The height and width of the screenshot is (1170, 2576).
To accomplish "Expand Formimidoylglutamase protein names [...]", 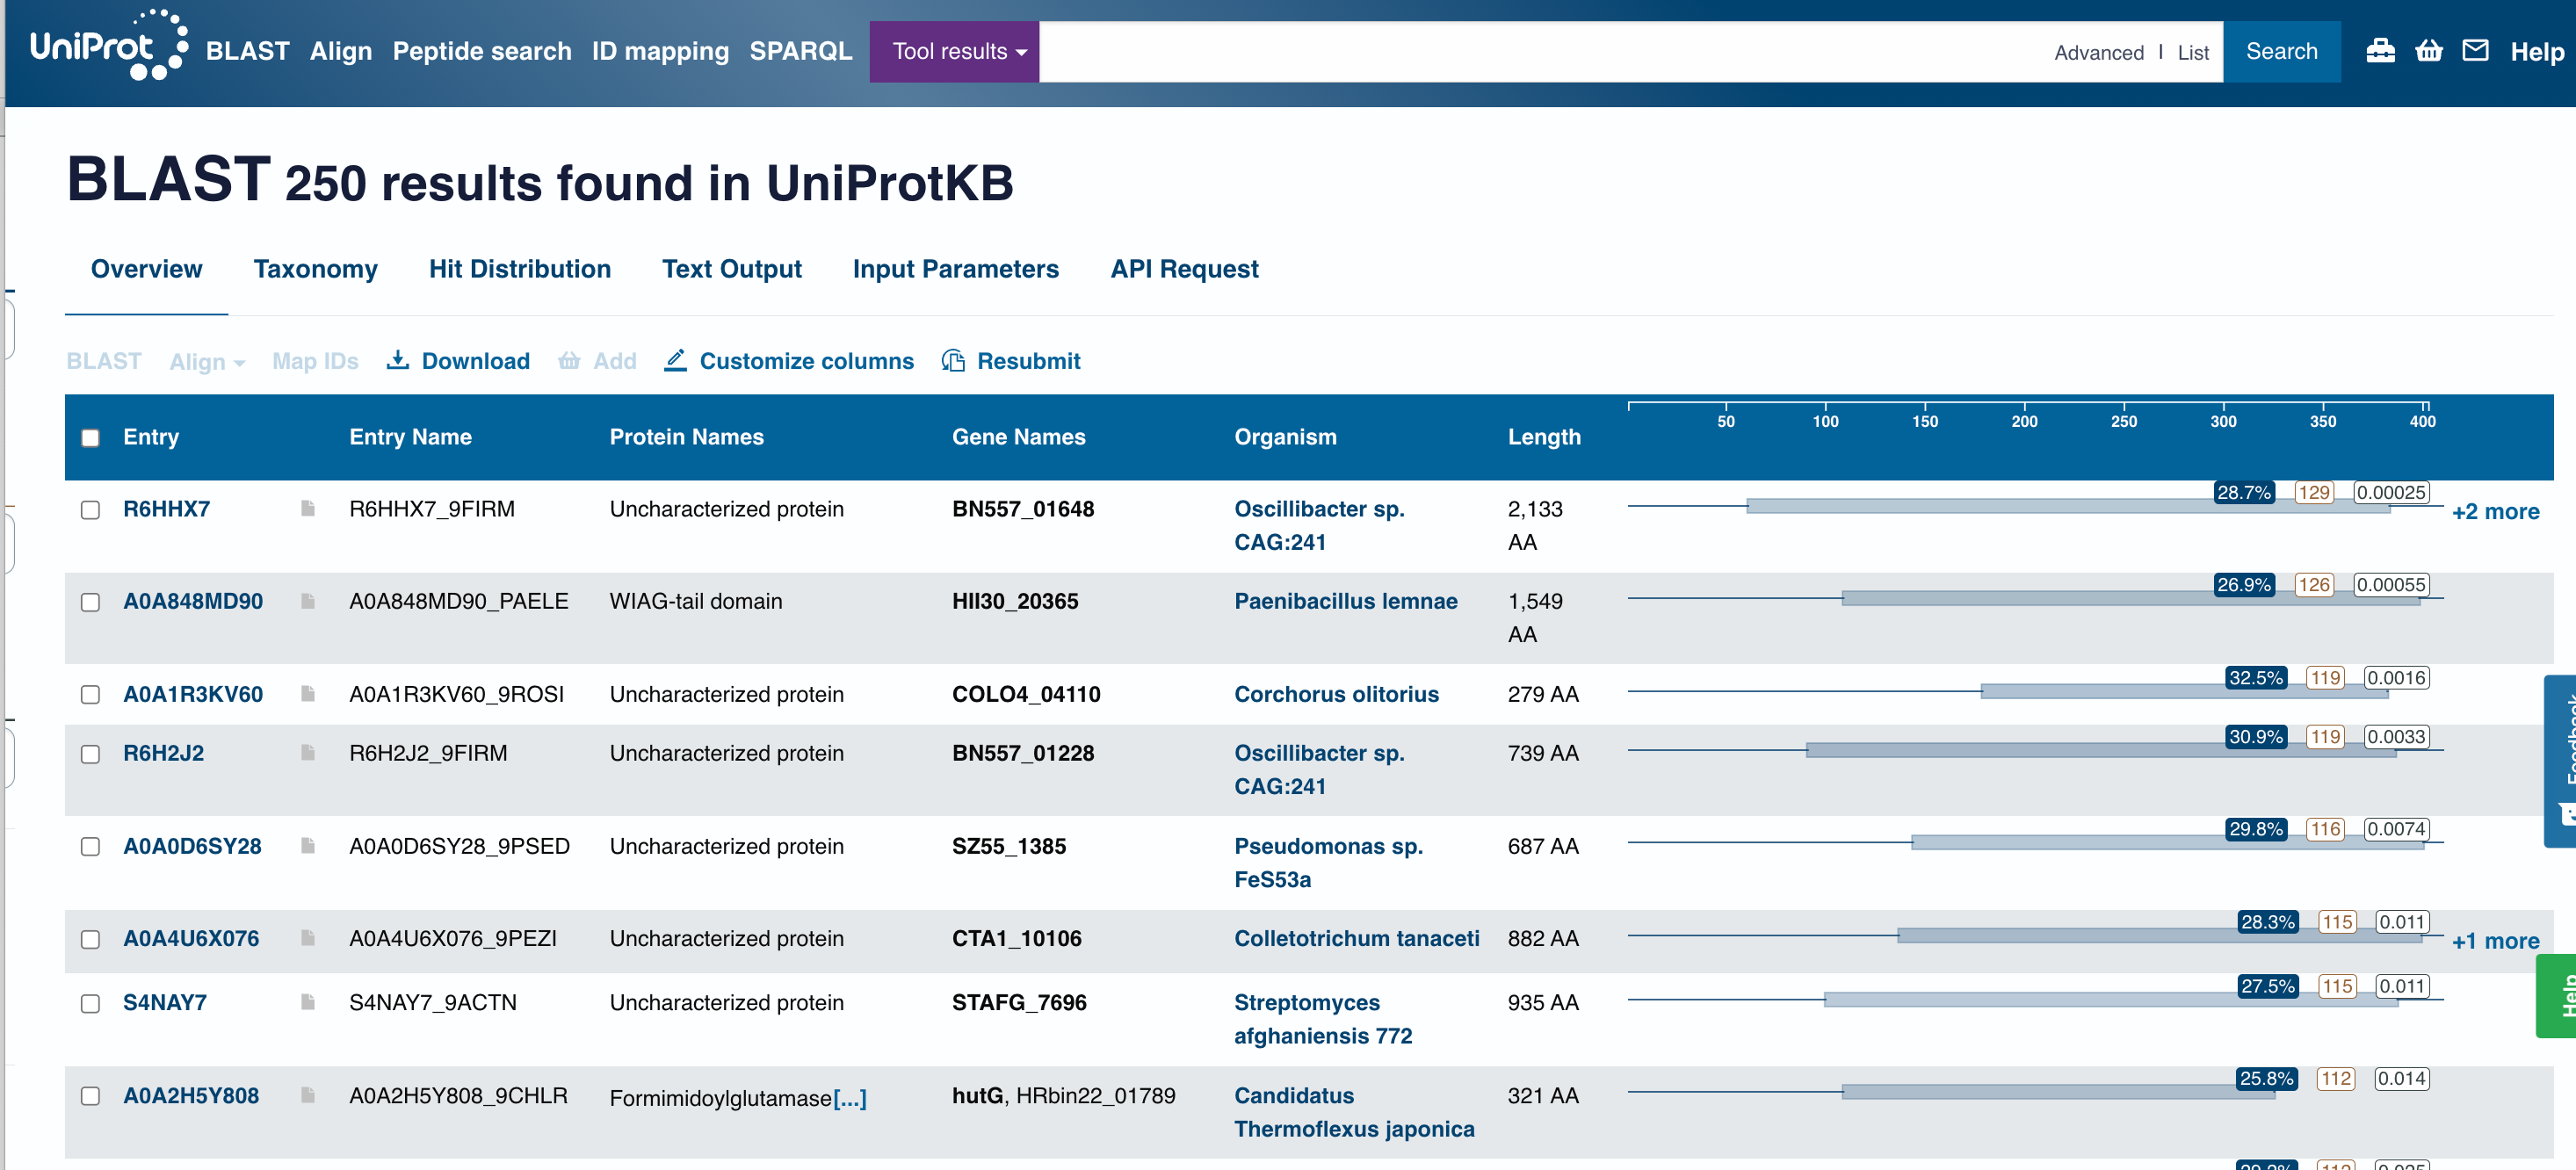I will point(849,1098).
